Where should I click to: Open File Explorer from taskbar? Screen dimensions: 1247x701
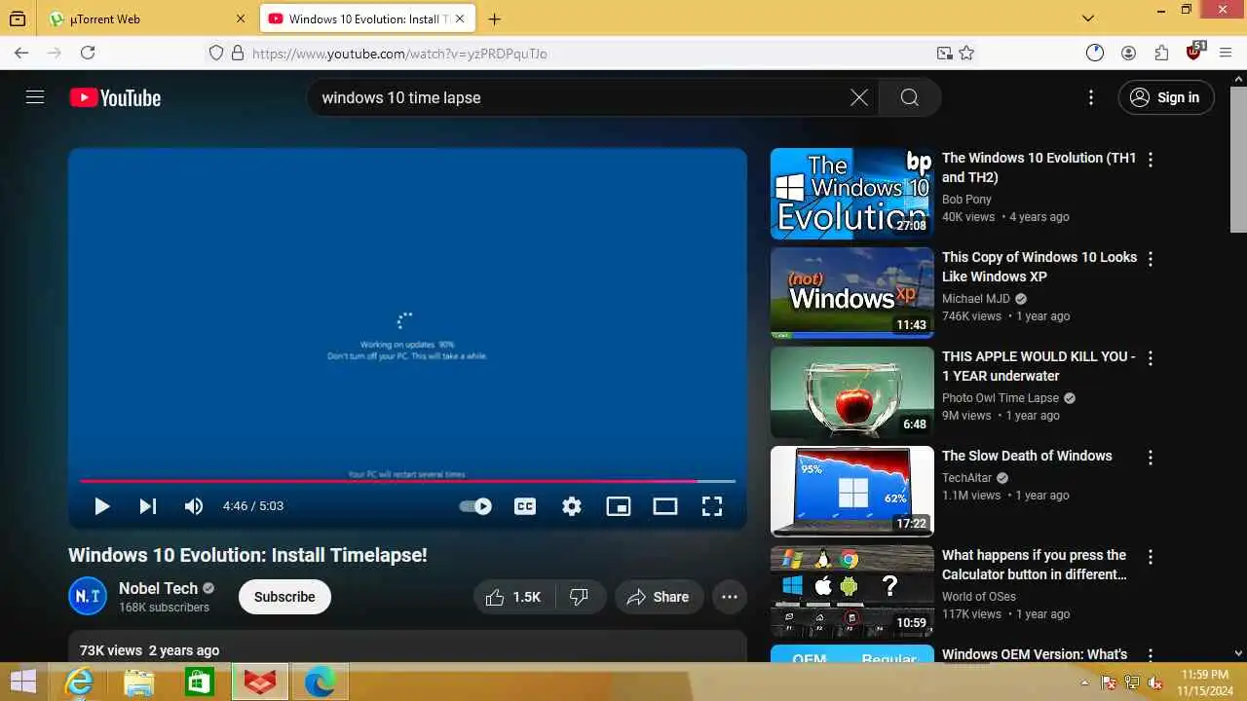138,683
